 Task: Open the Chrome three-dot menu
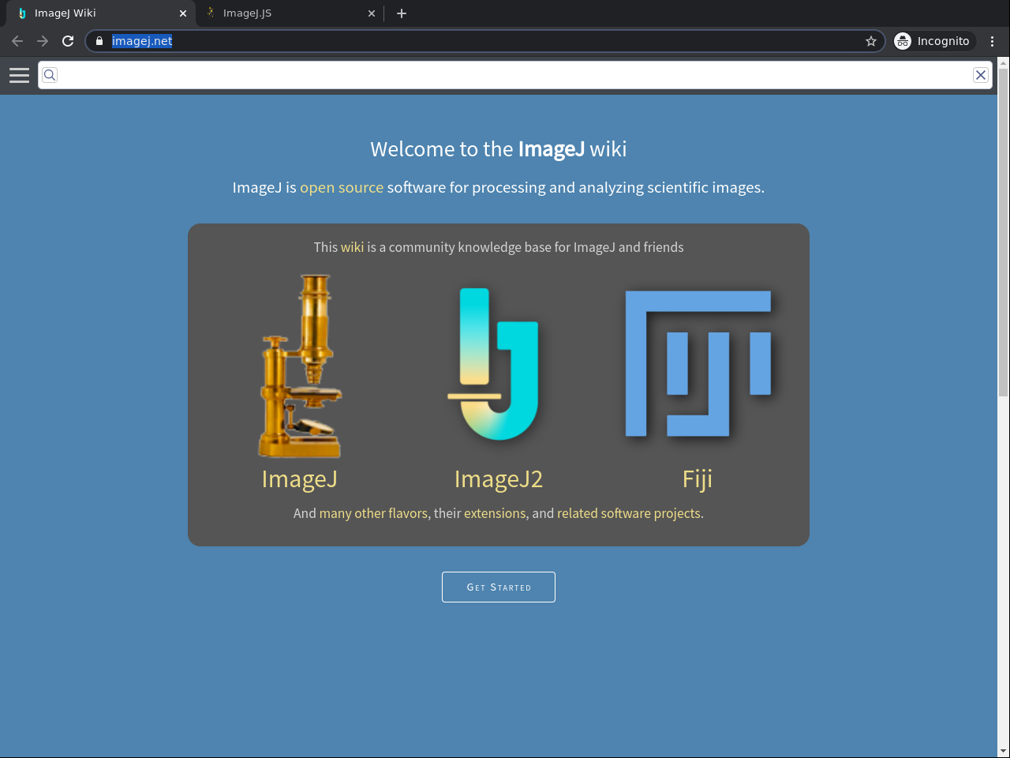(993, 41)
